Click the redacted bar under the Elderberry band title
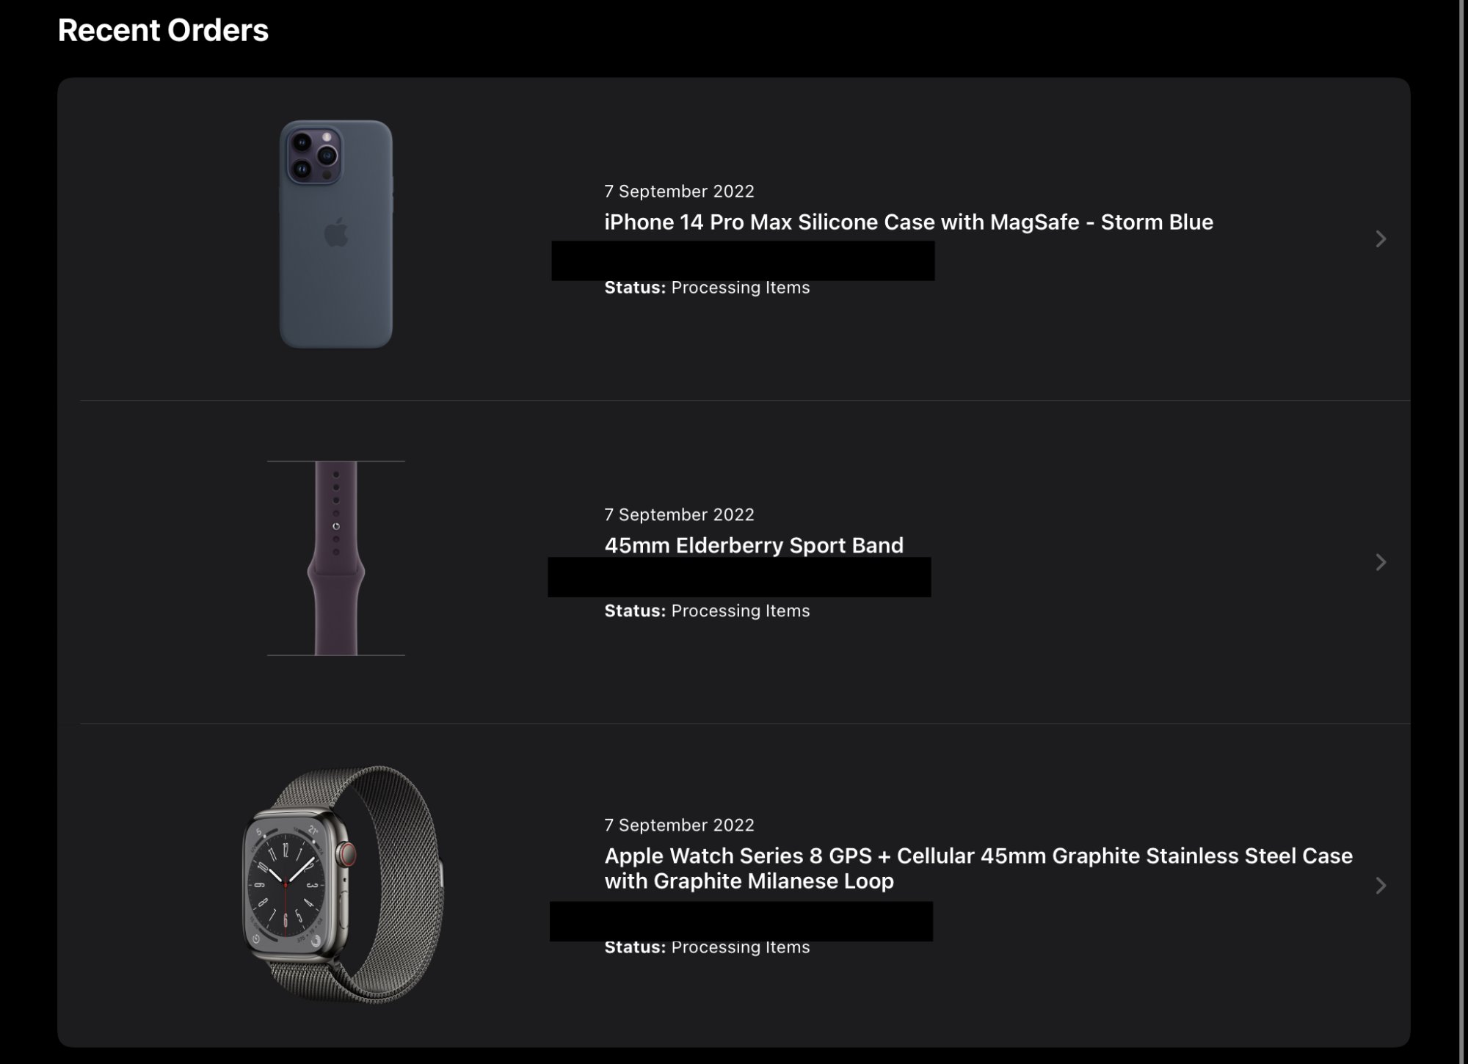The width and height of the screenshot is (1468, 1064). (x=739, y=577)
